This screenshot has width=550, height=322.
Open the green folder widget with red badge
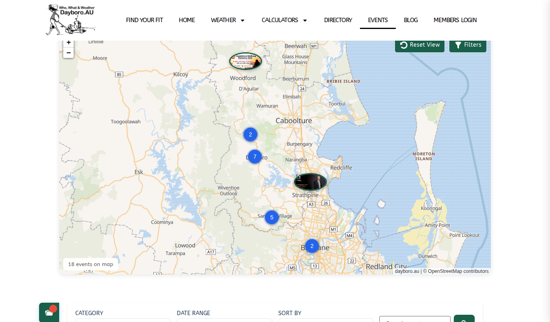click(x=49, y=312)
